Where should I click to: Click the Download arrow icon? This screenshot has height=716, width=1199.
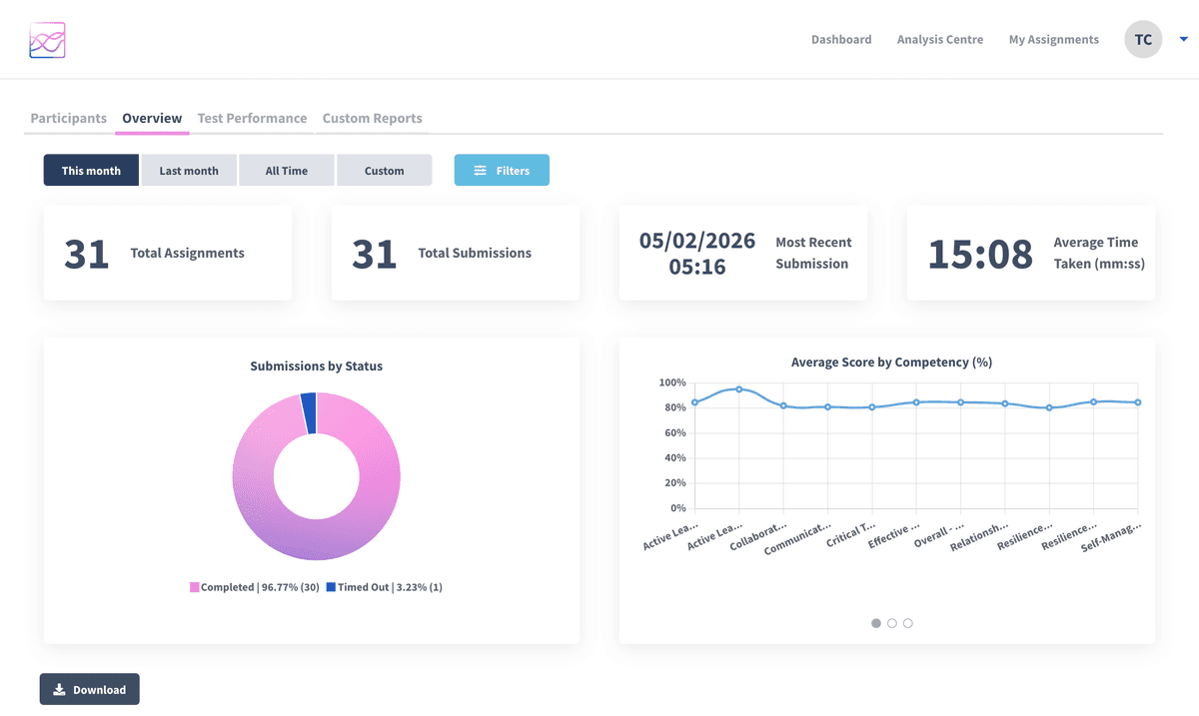tap(61, 689)
